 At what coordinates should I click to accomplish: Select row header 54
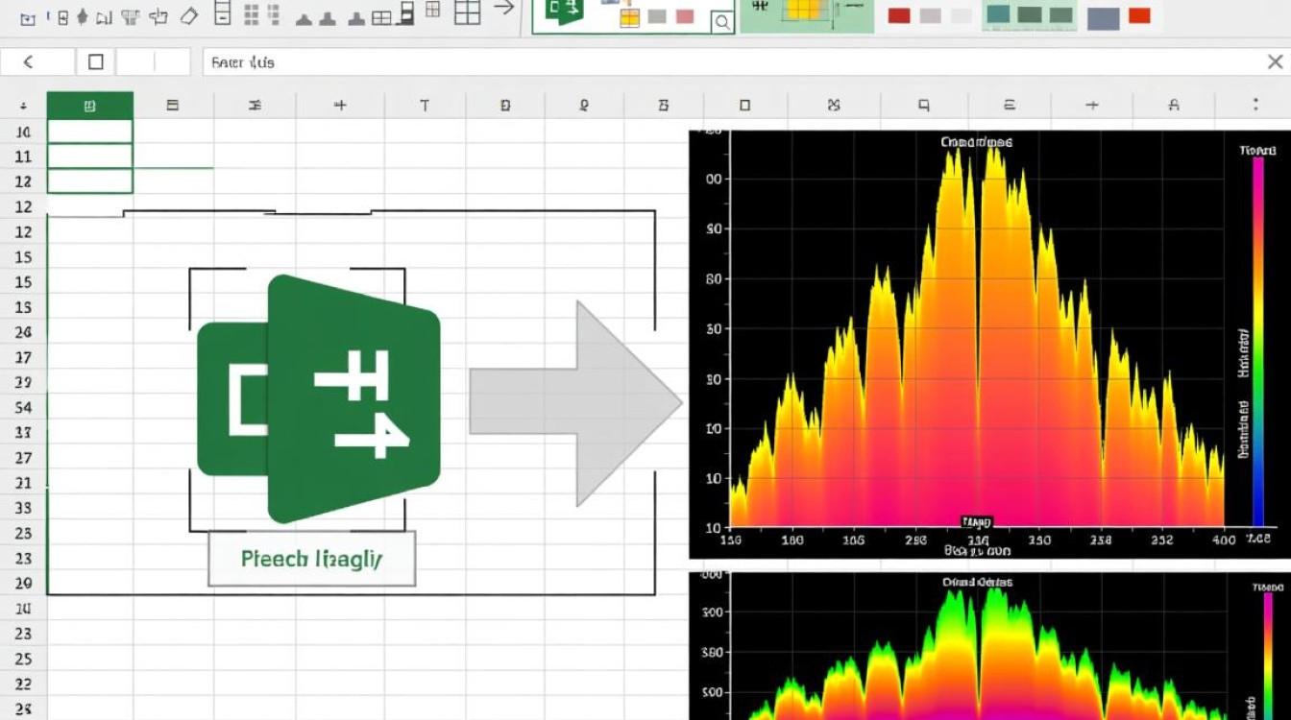tap(23, 407)
